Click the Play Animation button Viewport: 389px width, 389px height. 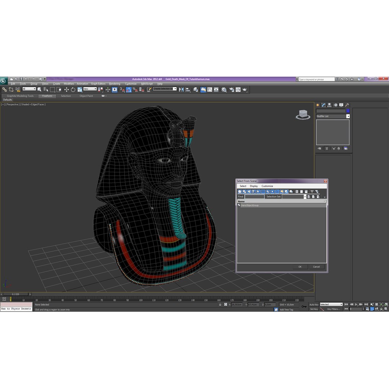pos(356,304)
